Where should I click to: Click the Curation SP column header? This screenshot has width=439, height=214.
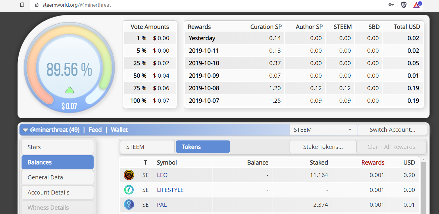click(266, 27)
